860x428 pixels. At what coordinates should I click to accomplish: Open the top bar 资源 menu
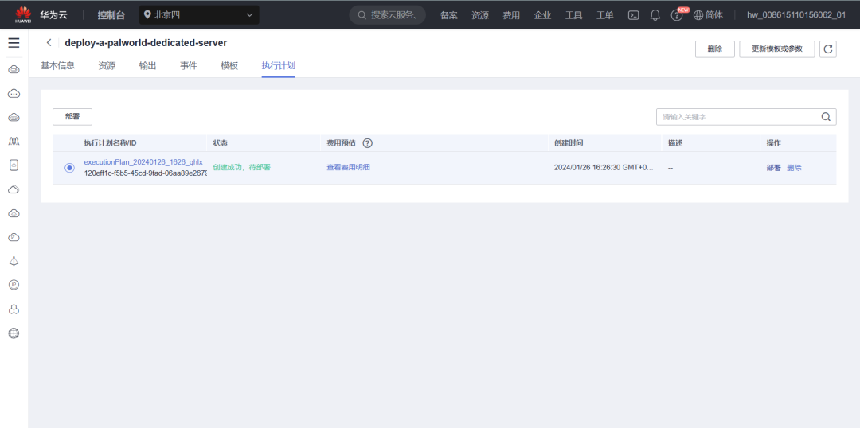(x=480, y=15)
